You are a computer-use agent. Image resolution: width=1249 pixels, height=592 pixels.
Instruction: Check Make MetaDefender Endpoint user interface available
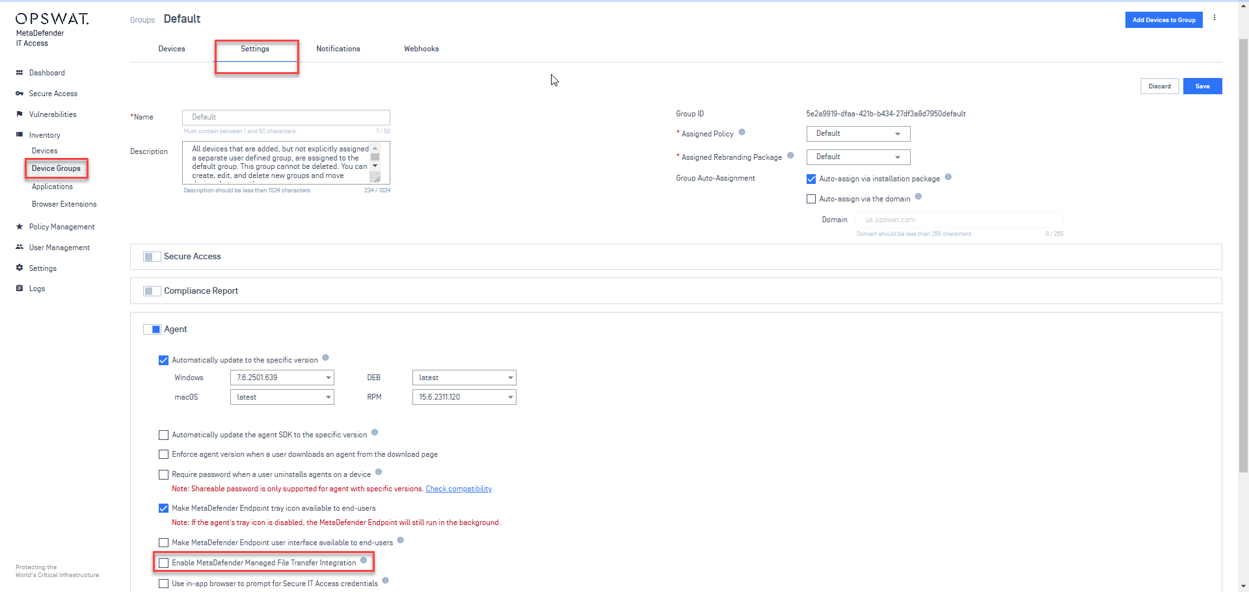[x=163, y=543]
